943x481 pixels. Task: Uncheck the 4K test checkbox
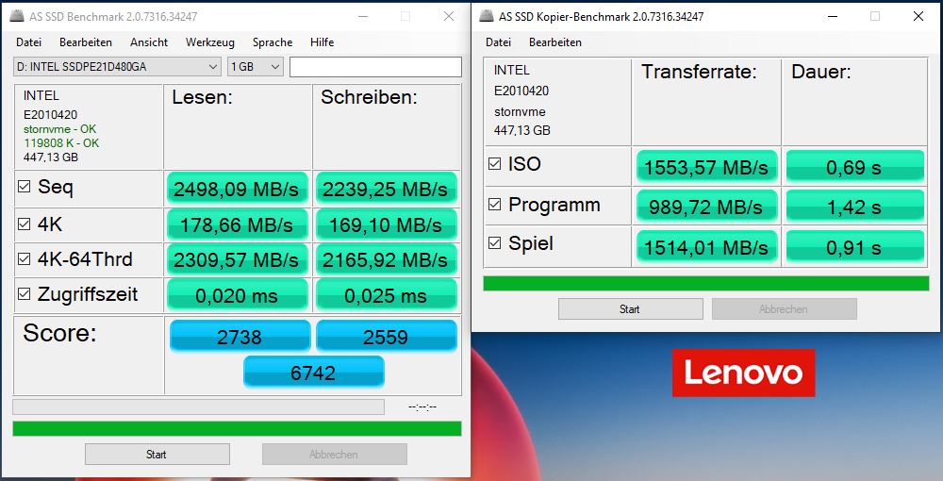coord(25,224)
